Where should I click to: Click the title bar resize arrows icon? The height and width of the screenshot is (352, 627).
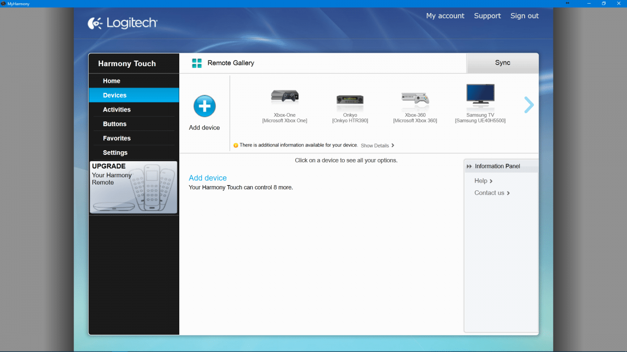pyautogui.click(x=568, y=3)
